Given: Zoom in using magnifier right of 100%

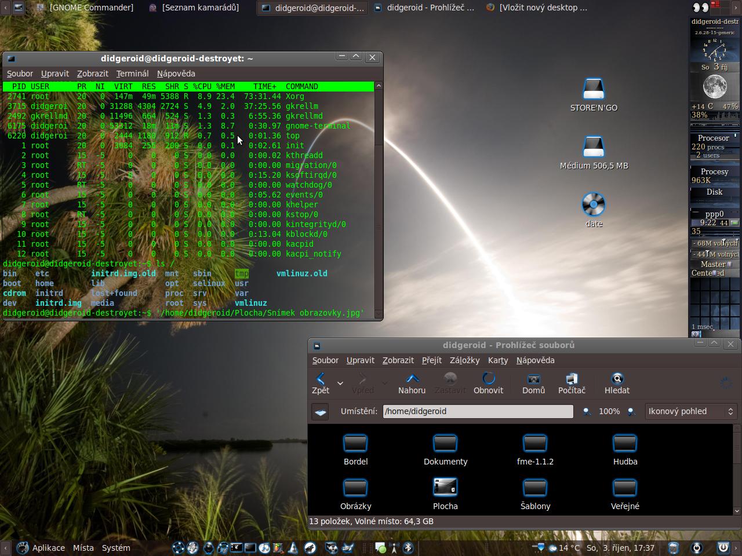Looking at the screenshot, I should 631,411.
